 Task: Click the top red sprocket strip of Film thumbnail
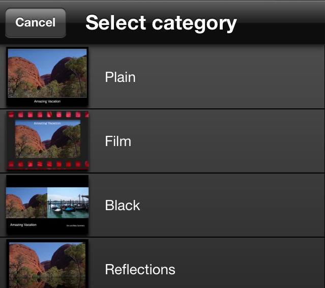point(47,115)
